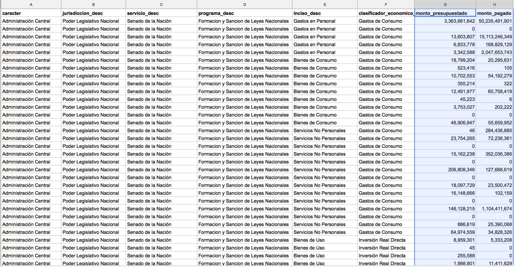Viewport: 514px width, 267px height.
Task: Select cell with value 25,390,068
Action: coord(494,224)
